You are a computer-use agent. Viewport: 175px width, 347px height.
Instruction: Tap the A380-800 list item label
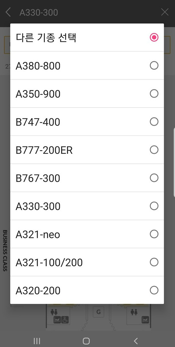pyautogui.click(x=38, y=66)
